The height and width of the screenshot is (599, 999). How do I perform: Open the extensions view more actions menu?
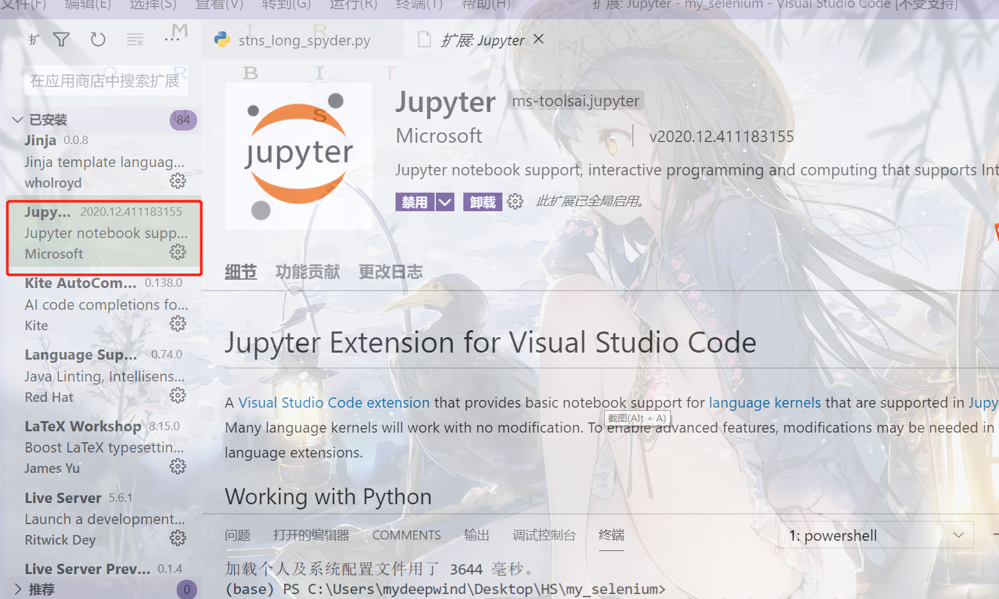[172, 40]
